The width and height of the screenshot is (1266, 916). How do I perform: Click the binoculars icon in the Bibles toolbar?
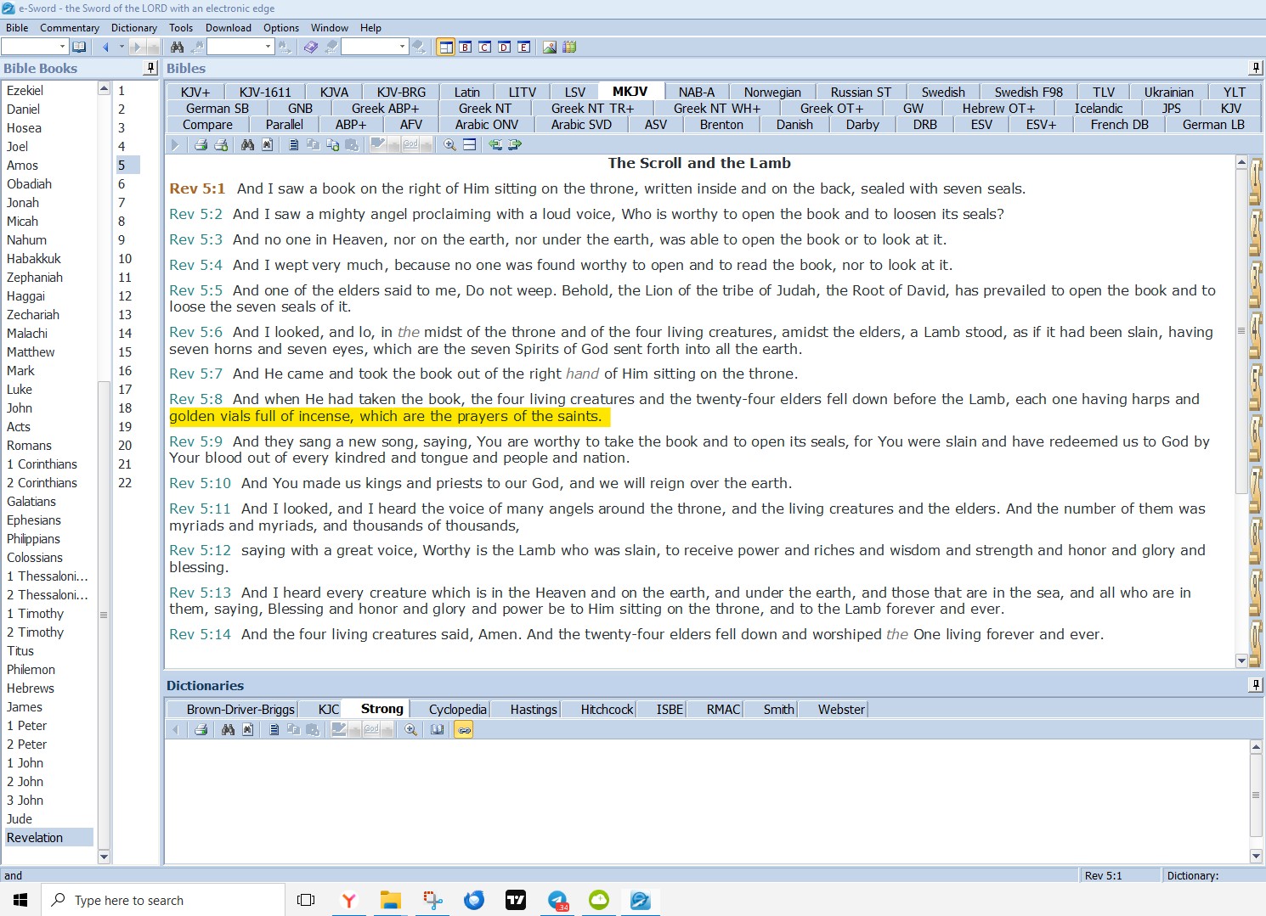[247, 144]
